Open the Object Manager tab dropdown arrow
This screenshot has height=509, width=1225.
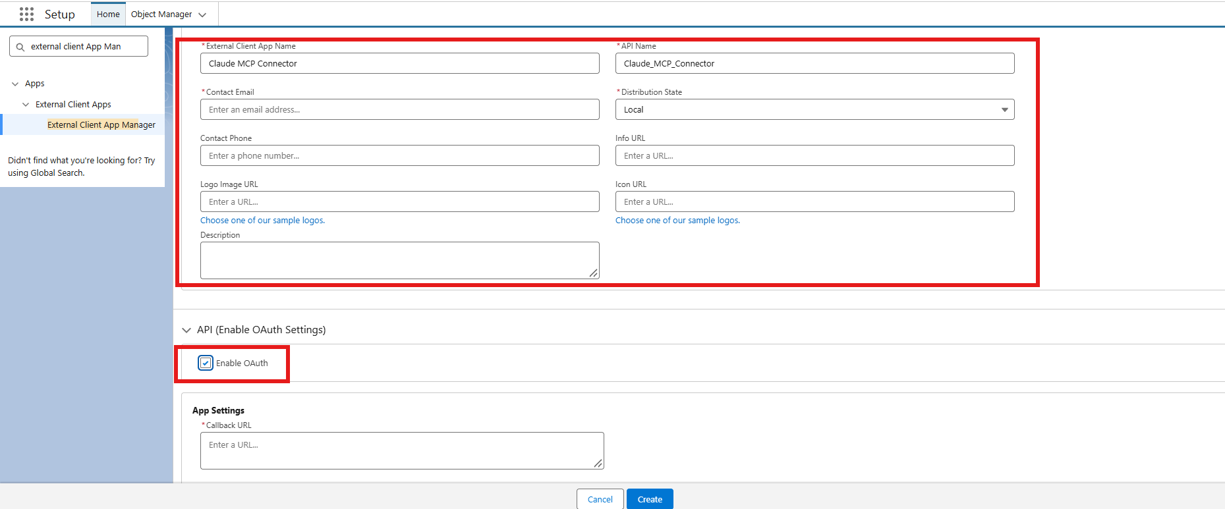(202, 14)
